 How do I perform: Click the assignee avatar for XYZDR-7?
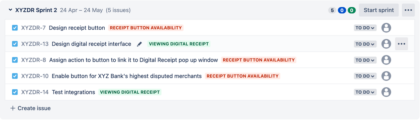point(386,28)
